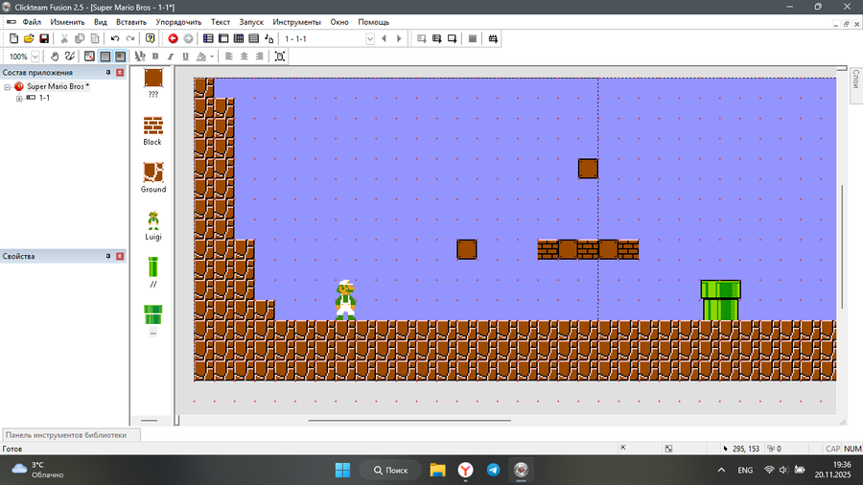Screen dimensions: 863x485
Task: Open the help contents icon
Action: pyautogui.click(x=150, y=38)
